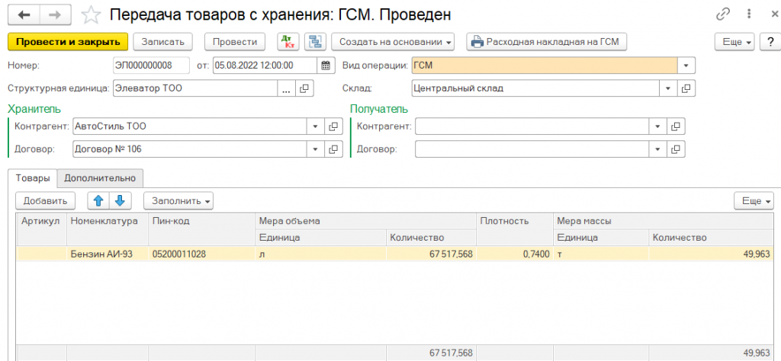Switch to Дополнительно tab
This screenshot has height=361, width=781.
(x=100, y=177)
